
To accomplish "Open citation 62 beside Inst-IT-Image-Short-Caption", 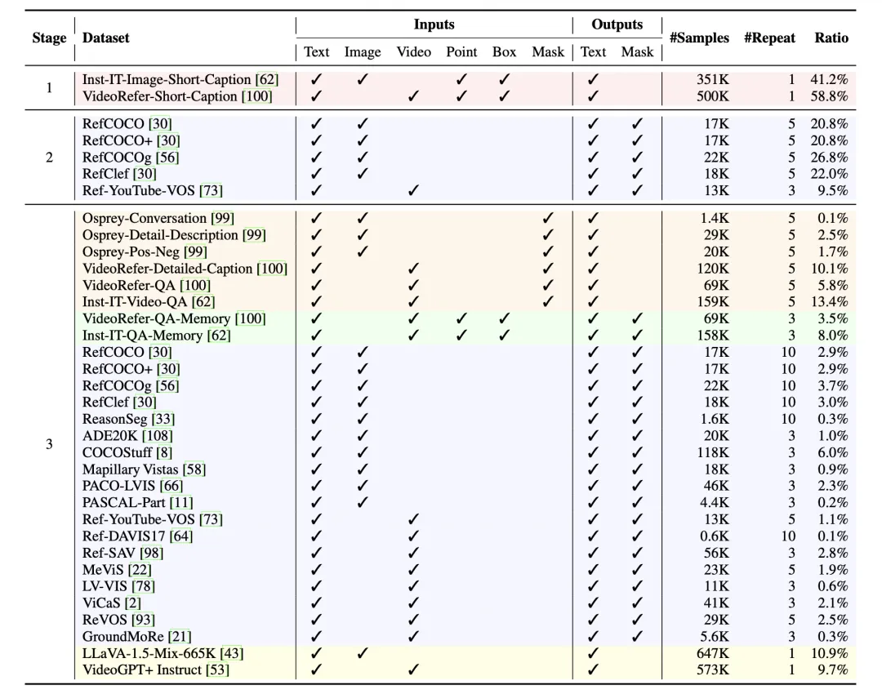I will coord(266,80).
